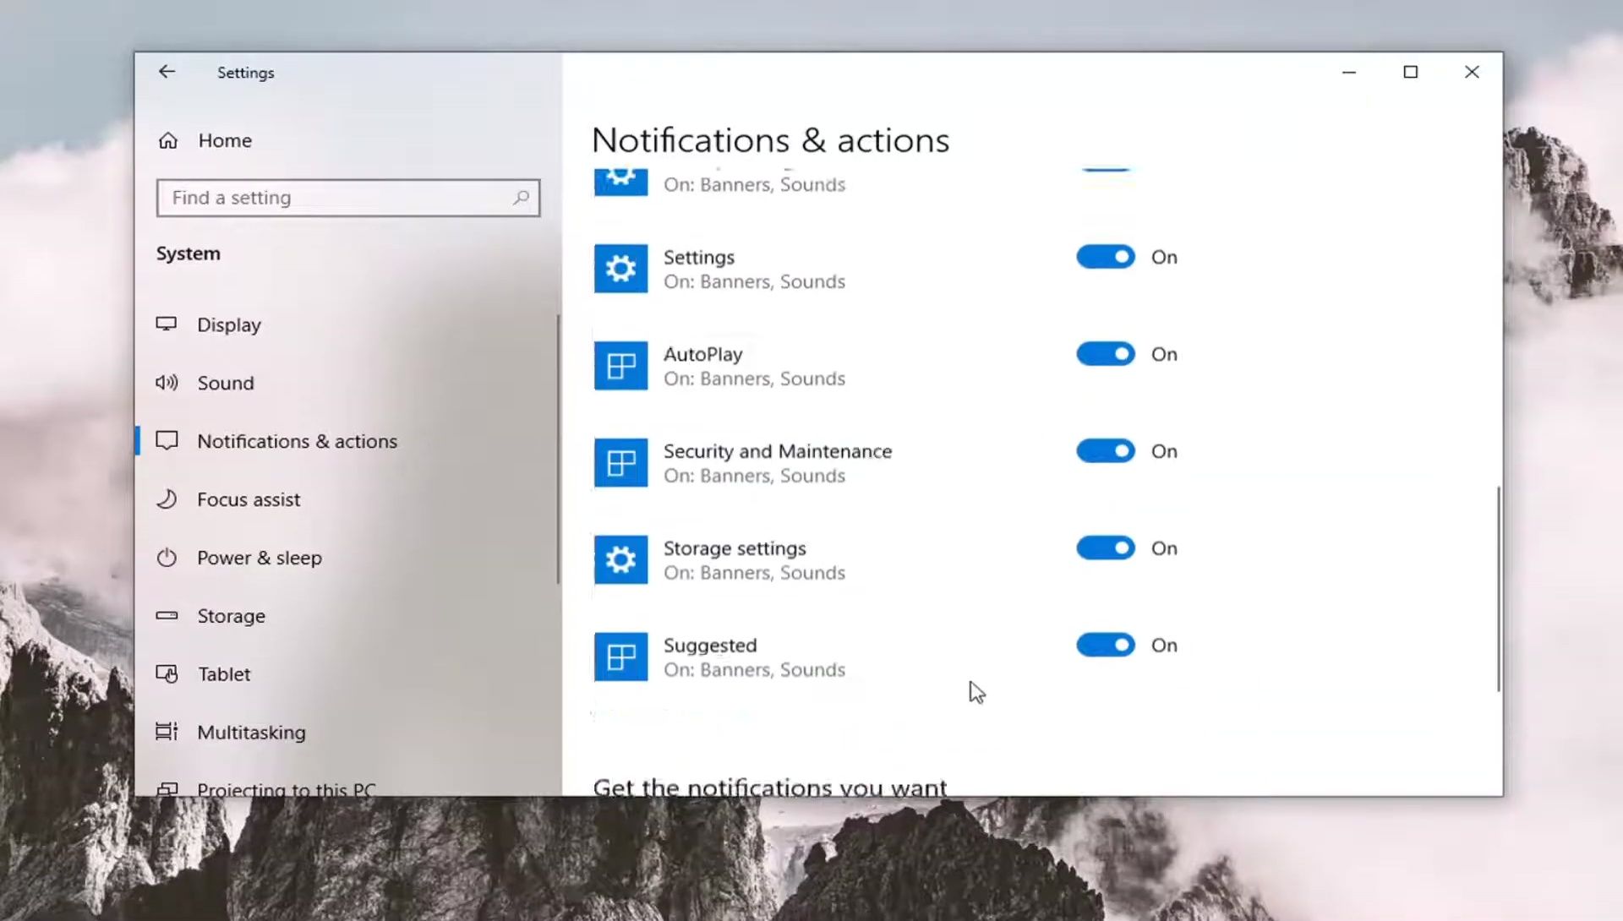Image resolution: width=1623 pixels, height=921 pixels.
Task: Open Settings app notification details
Action: point(753,269)
